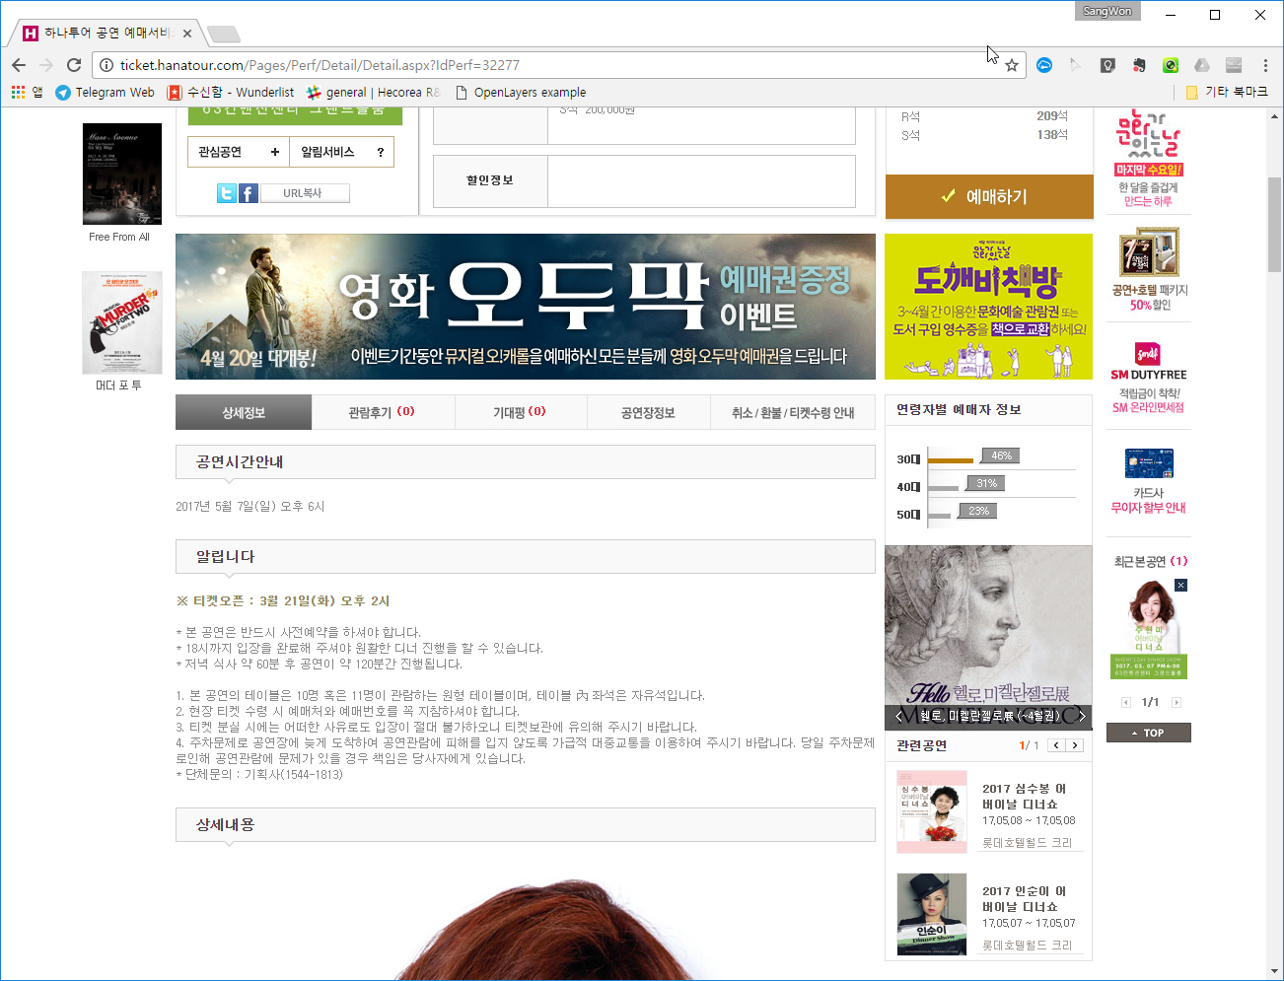1284x981 pixels.
Task: Share the show on Facebook
Action: click(249, 193)
